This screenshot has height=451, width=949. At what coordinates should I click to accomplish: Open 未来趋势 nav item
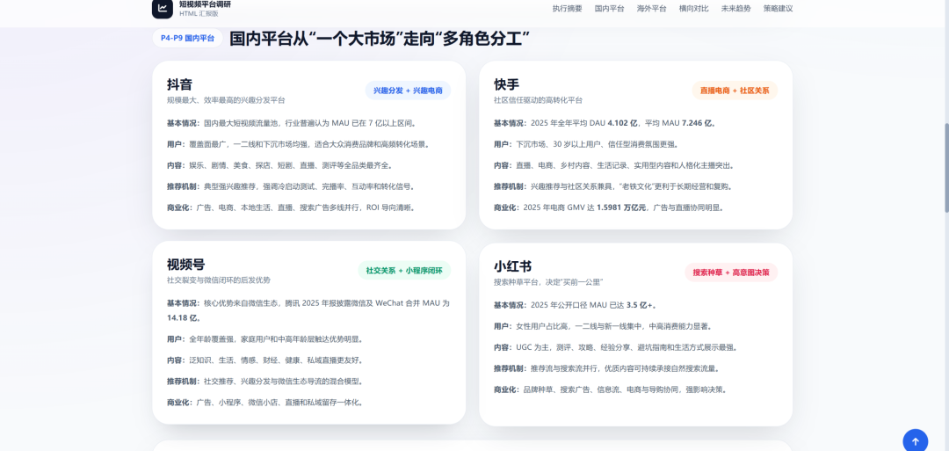click(x=736, y=9)
